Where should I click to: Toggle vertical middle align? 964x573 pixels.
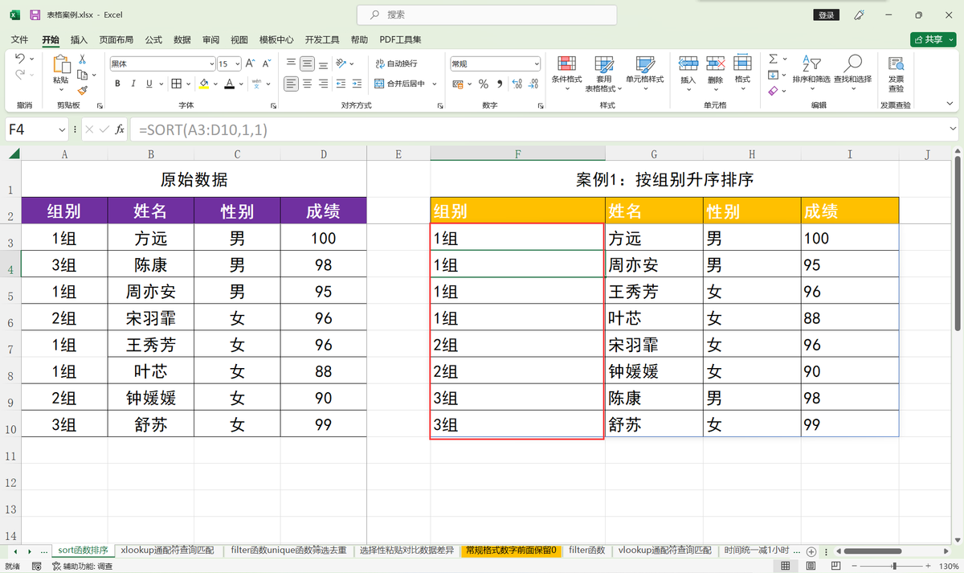tap(307, 63)
